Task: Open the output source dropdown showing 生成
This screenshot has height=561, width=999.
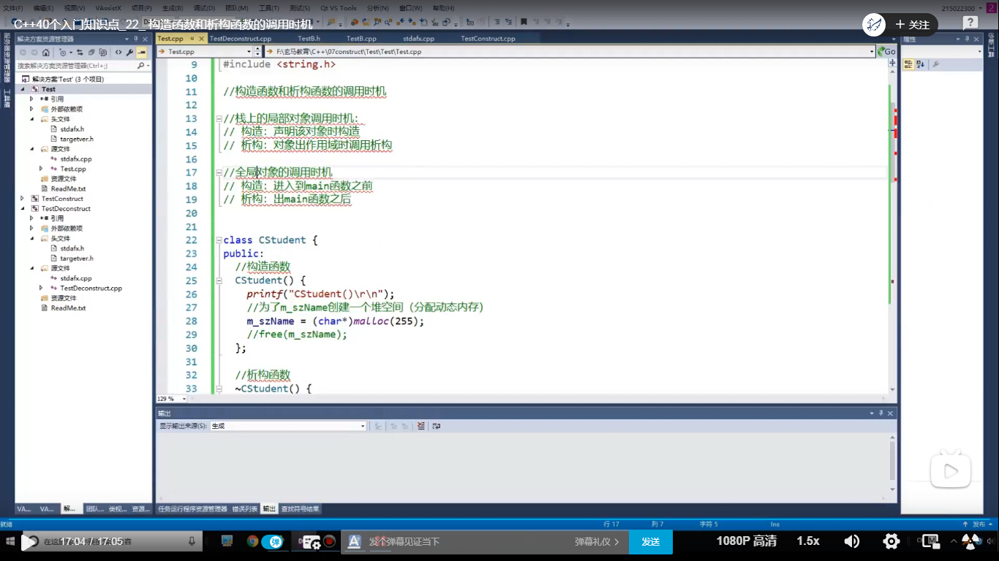Action: 287,426
